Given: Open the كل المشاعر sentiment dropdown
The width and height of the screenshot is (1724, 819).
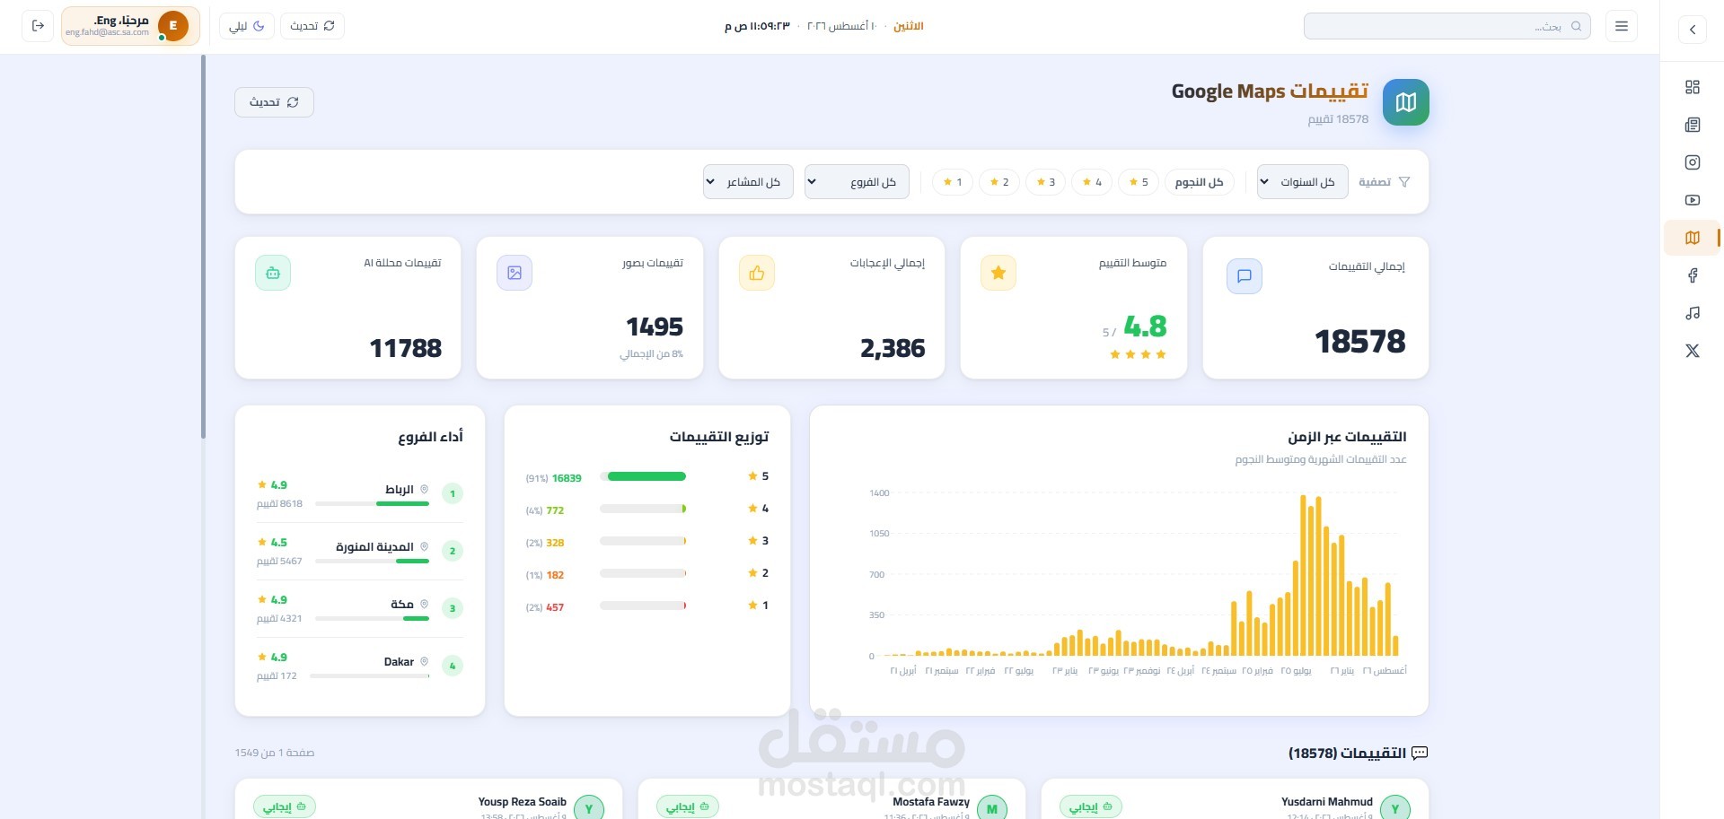Looking at the screenshot, I should [748, 182].
